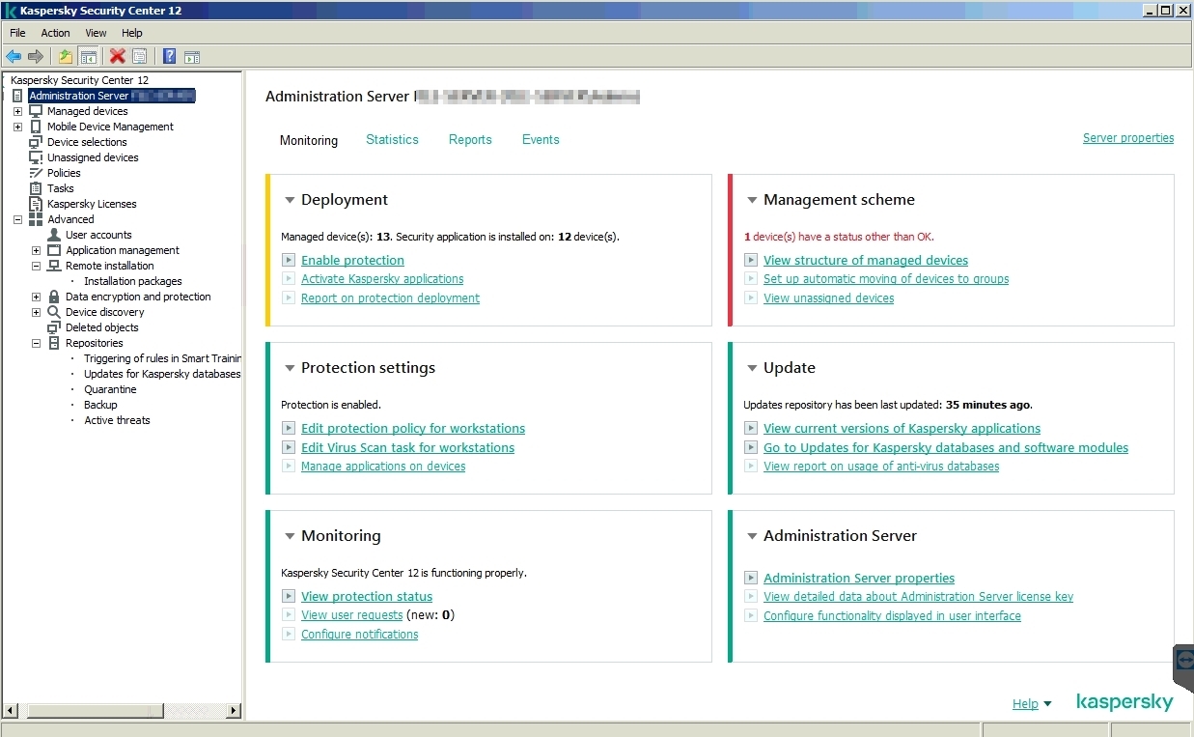Image resolution: width=1194 pixels, height=737 pixels.
Task: Open View structure of managed devices
Action: tap(866, 261)
